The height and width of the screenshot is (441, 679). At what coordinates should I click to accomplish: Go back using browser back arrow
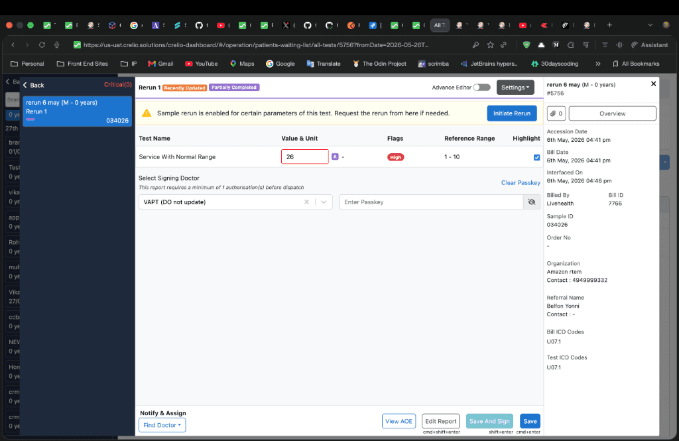tap(13, 44)
